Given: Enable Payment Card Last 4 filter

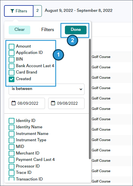Looking at the screenshot, I should pos(12,160).
